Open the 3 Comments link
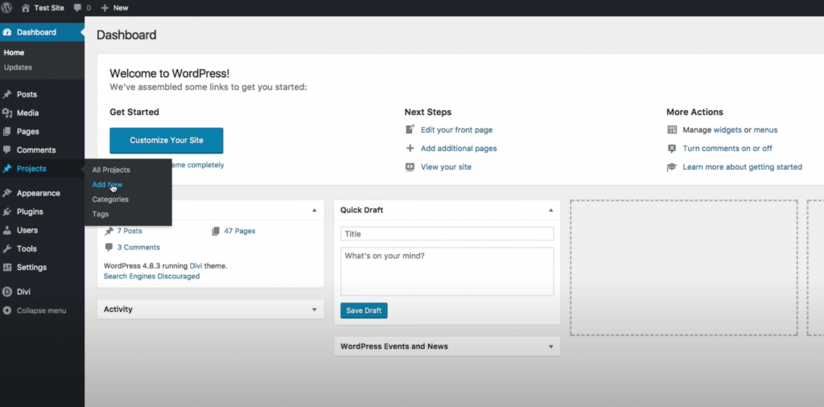 tap(138, 248)
